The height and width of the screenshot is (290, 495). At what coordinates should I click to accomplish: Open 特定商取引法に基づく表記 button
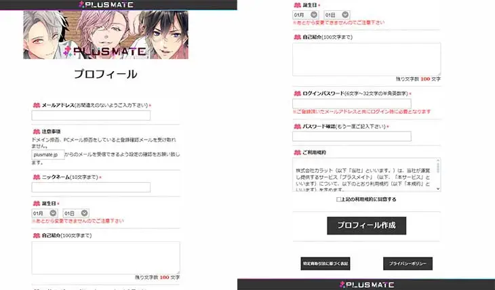pos(325,264)
